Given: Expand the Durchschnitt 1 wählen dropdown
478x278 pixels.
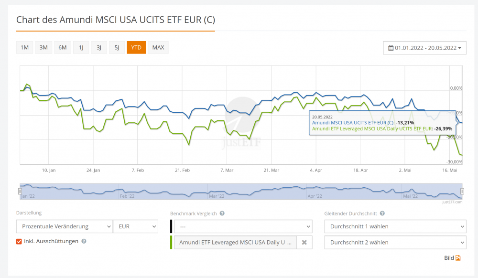Looking at the screenshot, I should pos(395,226).
